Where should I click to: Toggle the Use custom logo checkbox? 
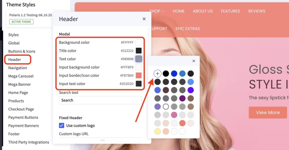[x=62, y=126]
